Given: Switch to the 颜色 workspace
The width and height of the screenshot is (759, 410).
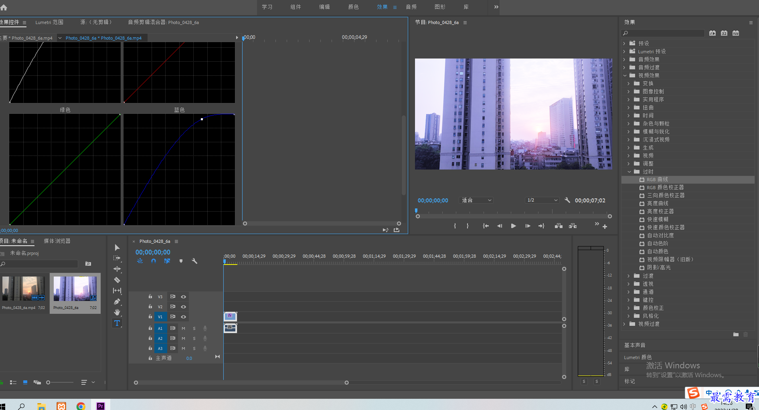Looking at the screenshot, I should click(353, 7).
